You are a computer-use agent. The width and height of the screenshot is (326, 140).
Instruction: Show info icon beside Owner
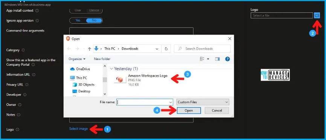[20, 105]
